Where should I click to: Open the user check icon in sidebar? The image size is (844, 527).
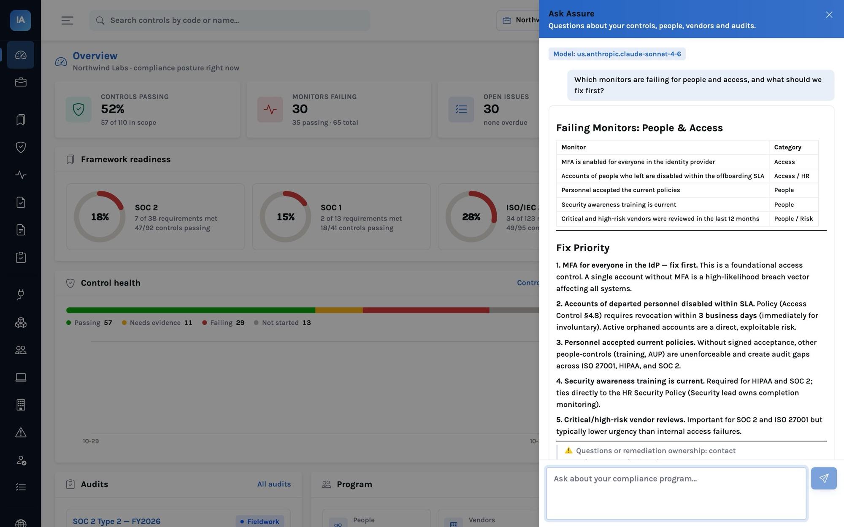21,460
